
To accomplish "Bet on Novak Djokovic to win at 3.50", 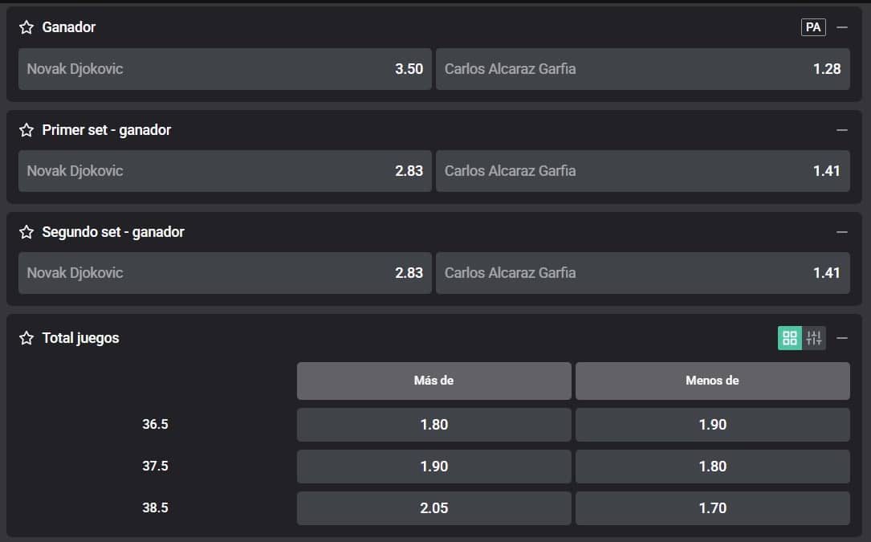I will click(x=225, y=69).
